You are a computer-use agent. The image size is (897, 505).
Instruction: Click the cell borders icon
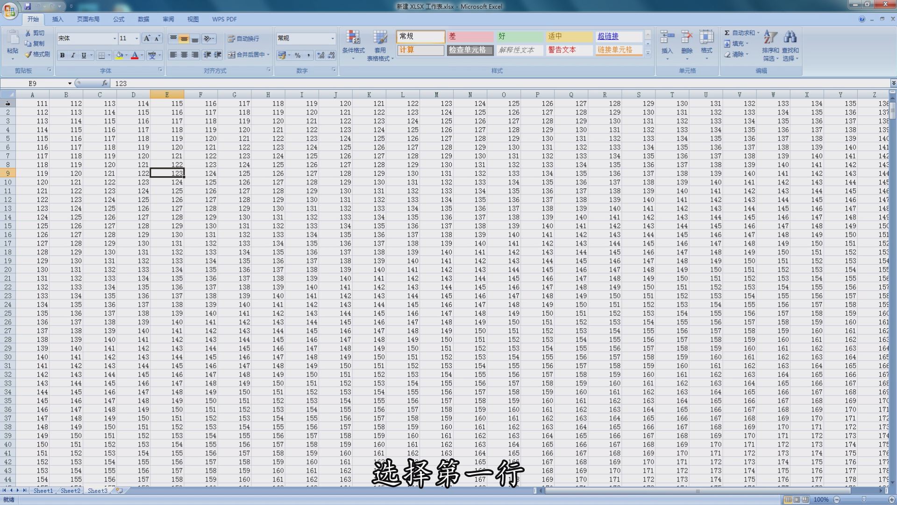tap(102, 55)
